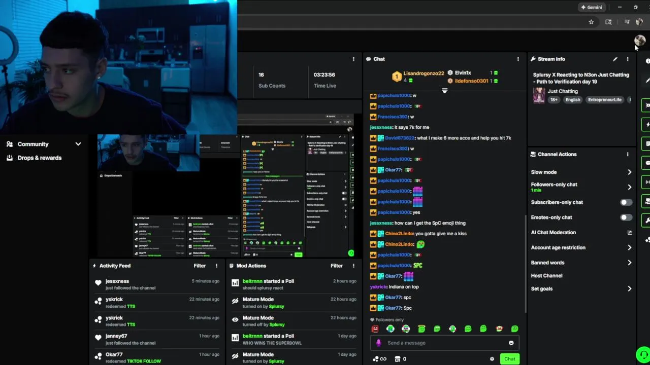Open Activity Feed three-dot menu
Image resolution: width=650 pixels, height=365 pixels.
(216, 266)
